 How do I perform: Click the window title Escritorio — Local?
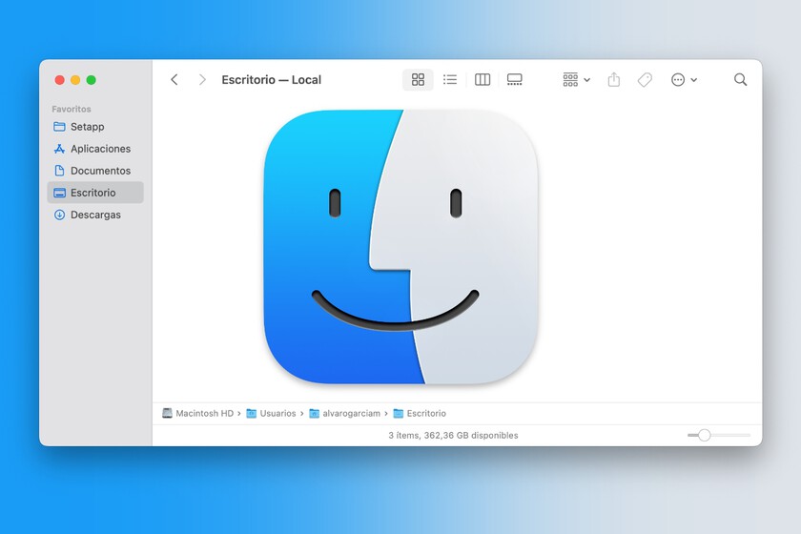click(271, 80)
